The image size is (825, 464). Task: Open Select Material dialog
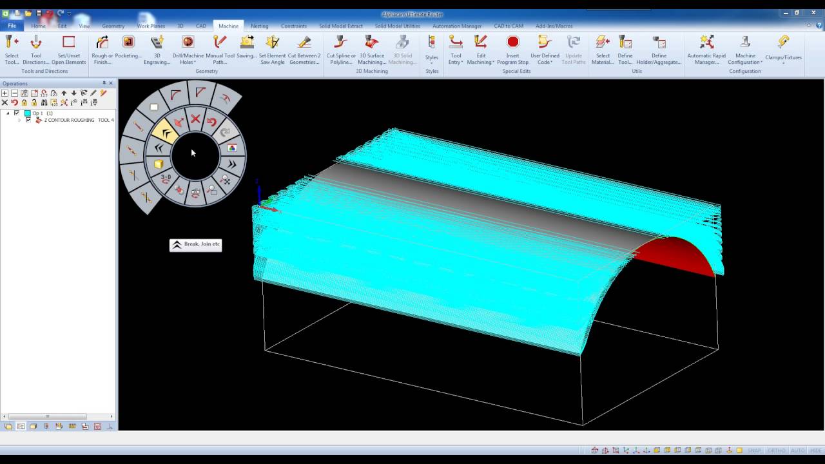click(x=603, y=50)
